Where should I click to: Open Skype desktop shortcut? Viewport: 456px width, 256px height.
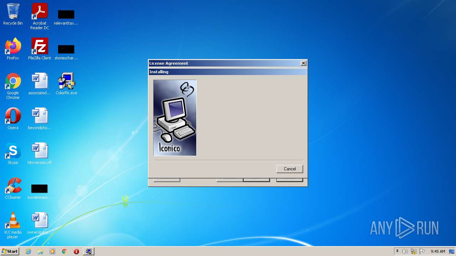coord(13,154)
